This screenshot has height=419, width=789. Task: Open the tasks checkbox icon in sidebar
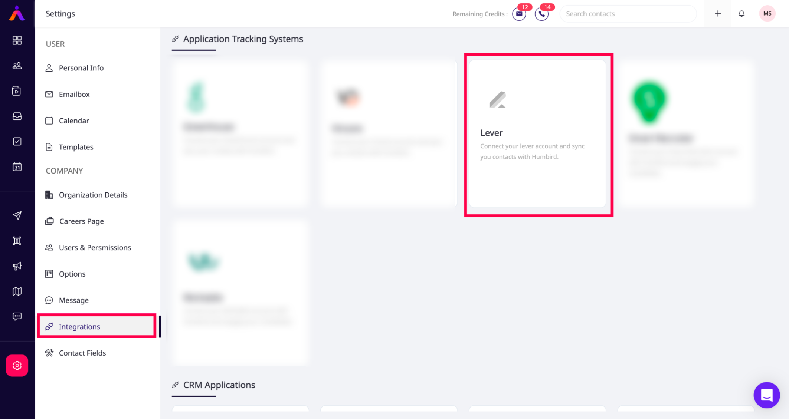pyautogui.click(x=17, y=141)
